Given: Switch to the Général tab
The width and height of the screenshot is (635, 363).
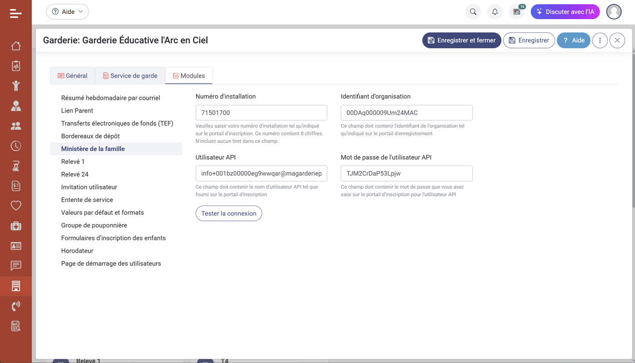Looking at the screenshot, I should 73,75.
